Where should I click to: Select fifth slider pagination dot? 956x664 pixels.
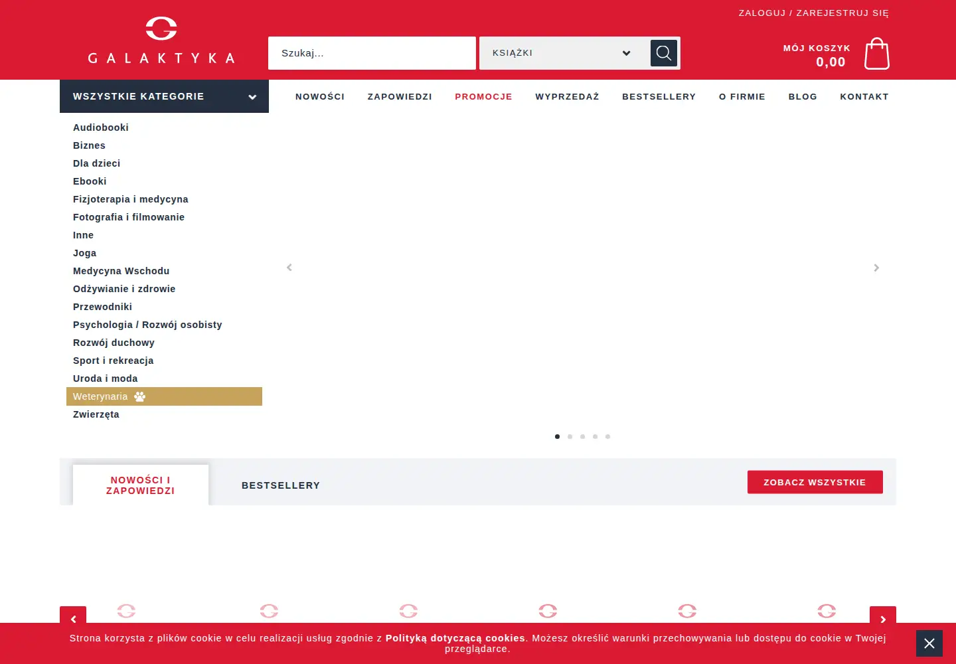pos(607,437)
